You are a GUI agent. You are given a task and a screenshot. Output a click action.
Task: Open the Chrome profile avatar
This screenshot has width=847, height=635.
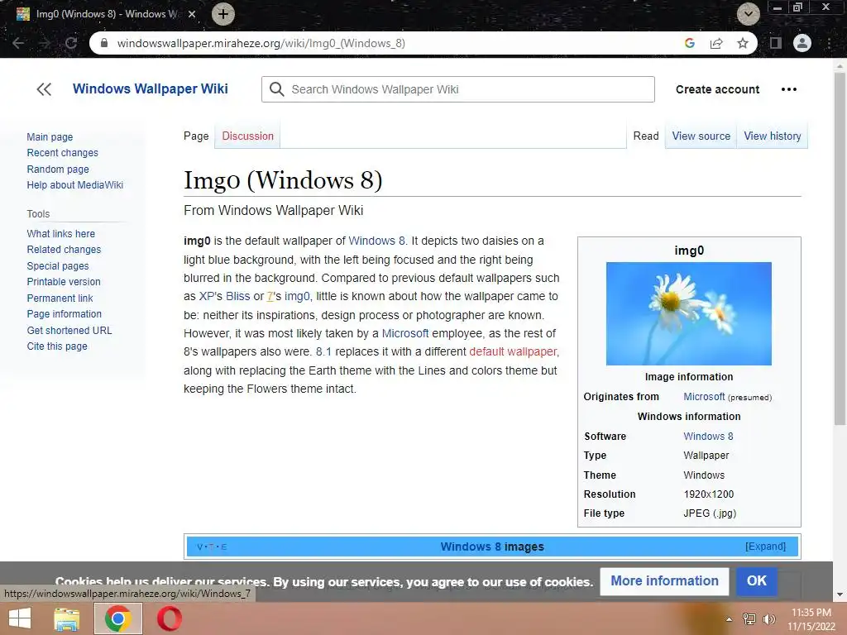[x=802, y=43]
